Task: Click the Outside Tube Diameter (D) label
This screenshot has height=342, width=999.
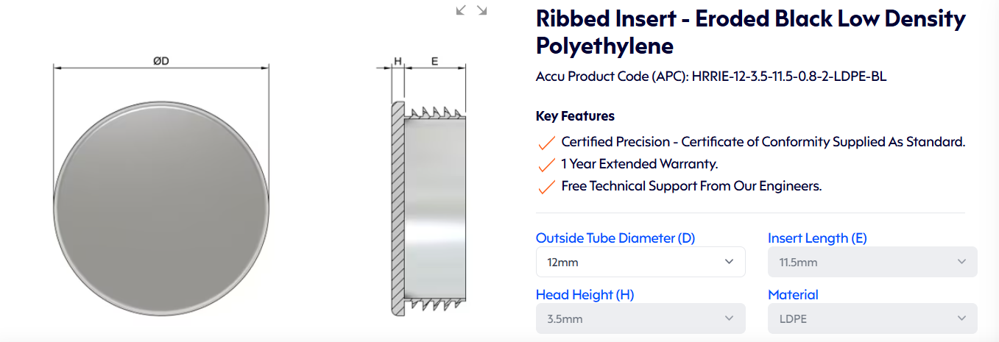Action: tap(615, 238)
